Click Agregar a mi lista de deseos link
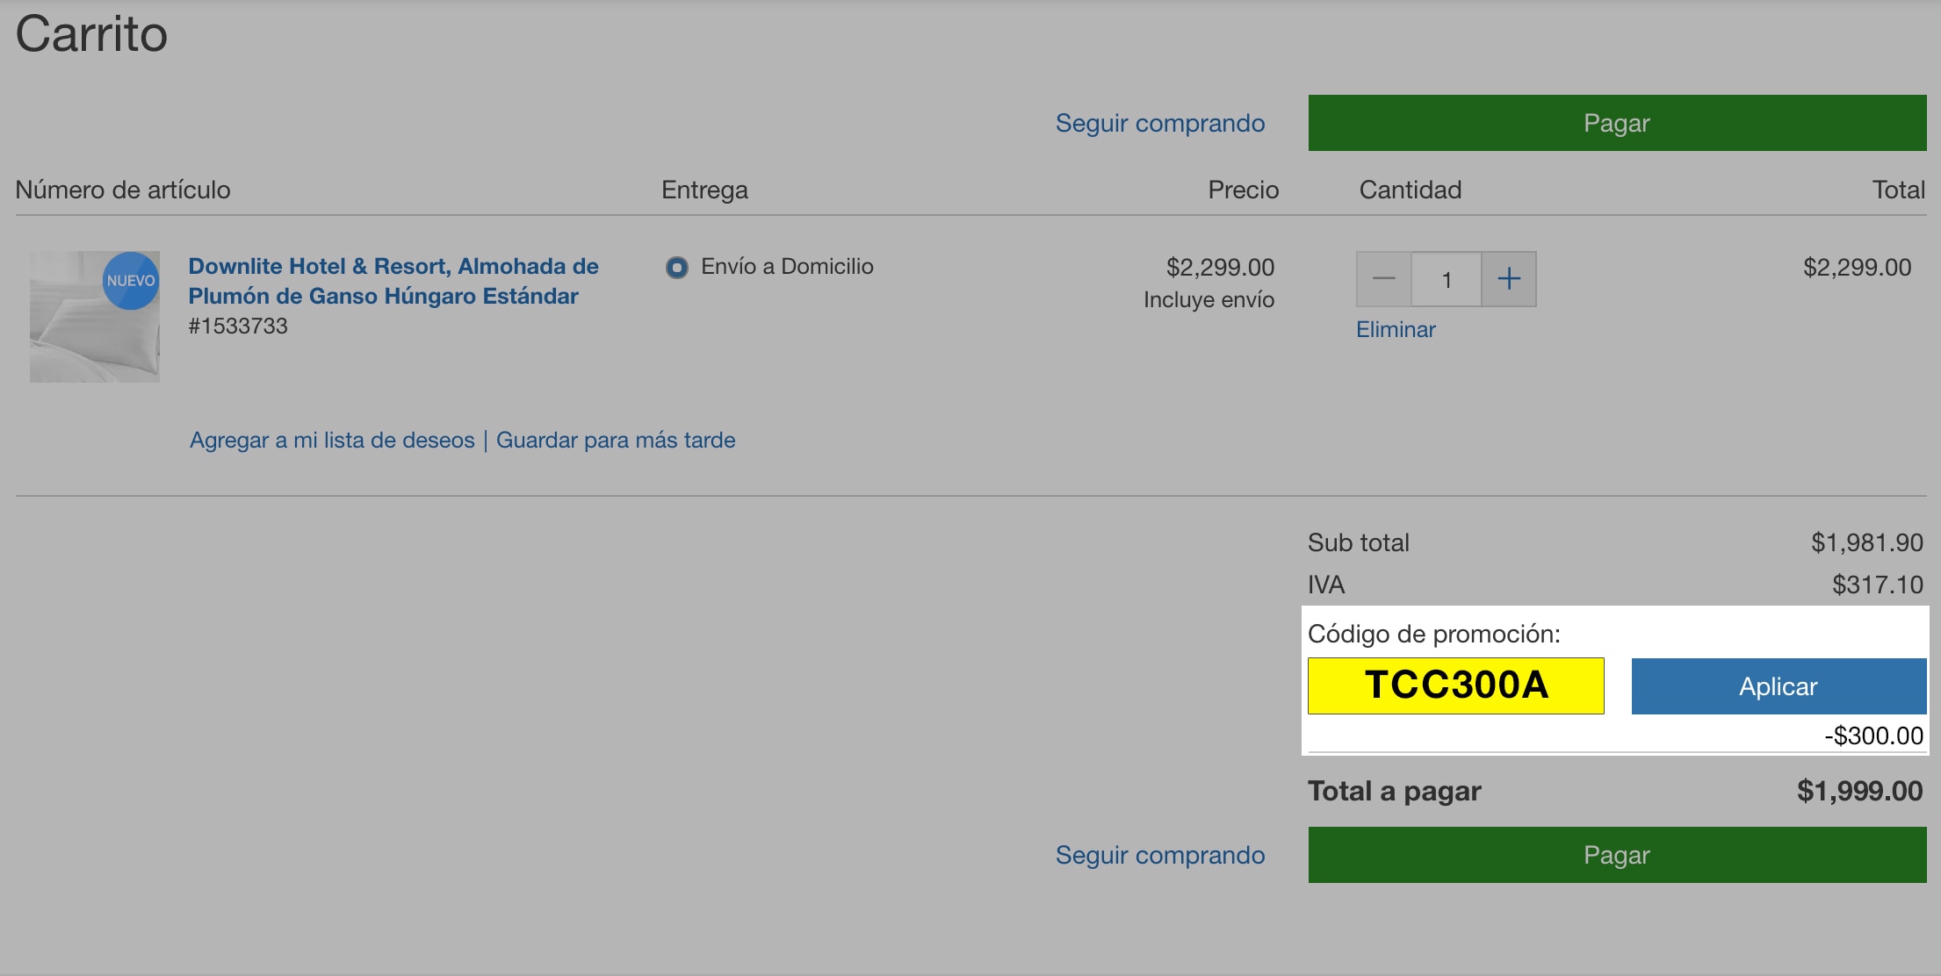1941x976 pixels. (328, 440)
